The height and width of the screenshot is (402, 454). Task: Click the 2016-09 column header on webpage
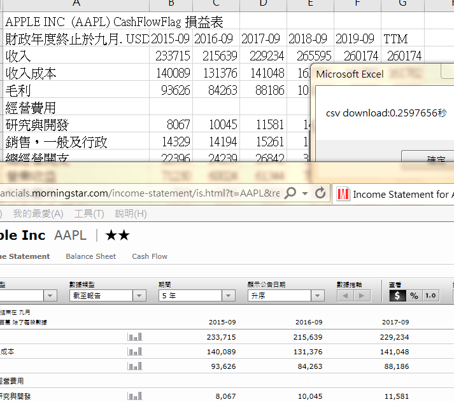pos(309,322)
